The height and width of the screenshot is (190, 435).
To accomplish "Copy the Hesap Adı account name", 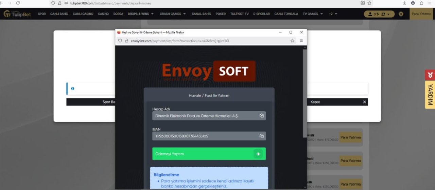I will coord(262,116).
